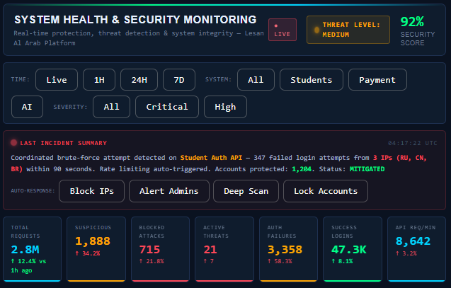Viewport: 451px width, 288px height.
Task: Click the 04:17:22 UTC timestamp
Action: click(413, 143)
